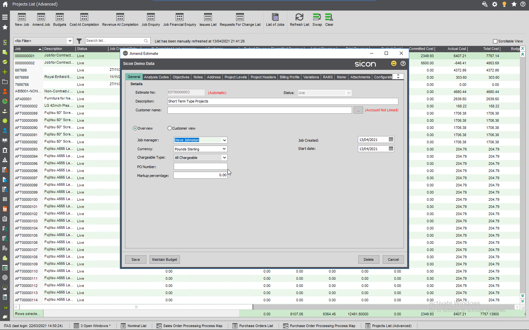Create a new job via New Job icon
The height and width of the screenshot is (330, 529).
pos(22,20)
